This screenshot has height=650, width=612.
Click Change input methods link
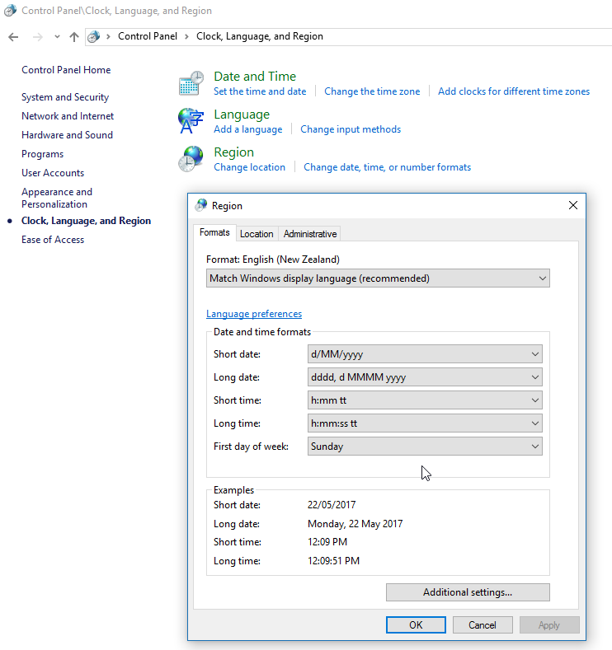coord(351,129)
